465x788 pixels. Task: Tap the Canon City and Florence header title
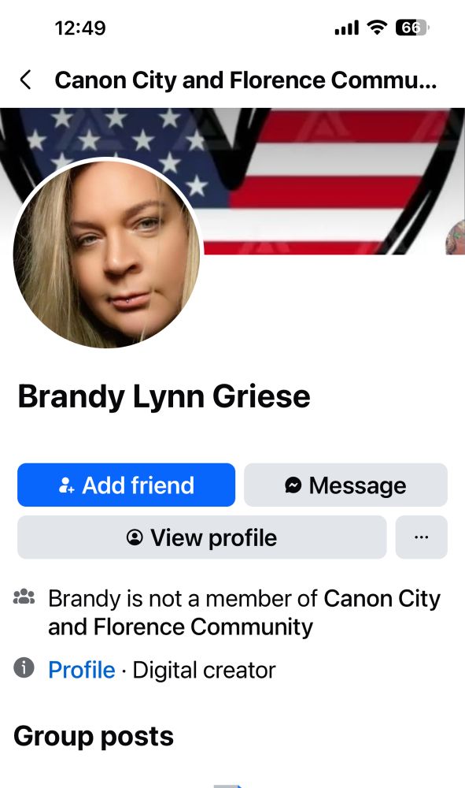point(245,80)
